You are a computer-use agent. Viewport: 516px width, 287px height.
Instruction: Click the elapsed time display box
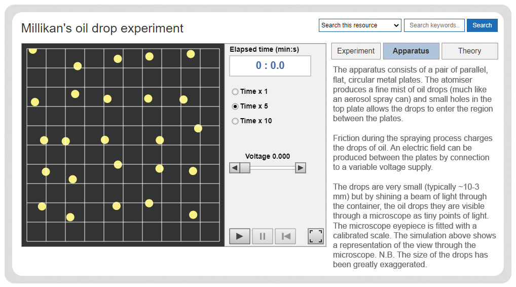270,66
